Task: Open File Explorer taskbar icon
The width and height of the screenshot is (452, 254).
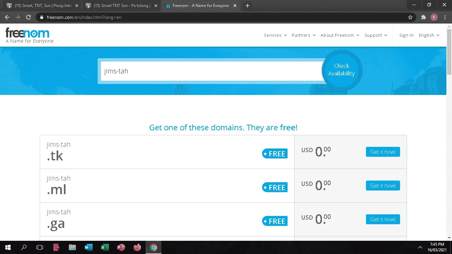Action: coord(72,247)
